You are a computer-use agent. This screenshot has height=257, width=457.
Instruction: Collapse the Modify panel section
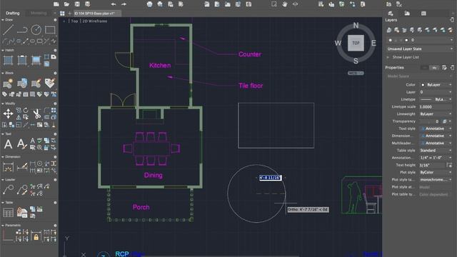[3, 104]
